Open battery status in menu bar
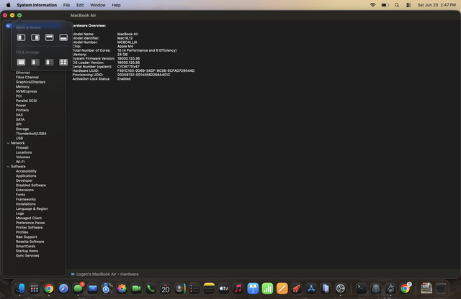Screen dimensions: 461x299 (x=385, y=5)
